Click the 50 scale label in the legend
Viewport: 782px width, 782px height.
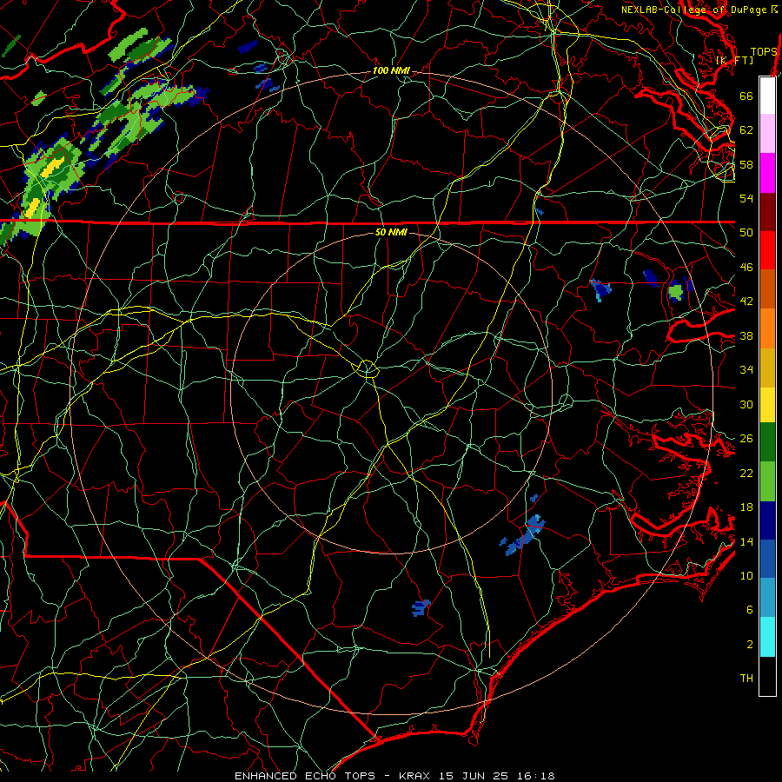coord(746,232)
